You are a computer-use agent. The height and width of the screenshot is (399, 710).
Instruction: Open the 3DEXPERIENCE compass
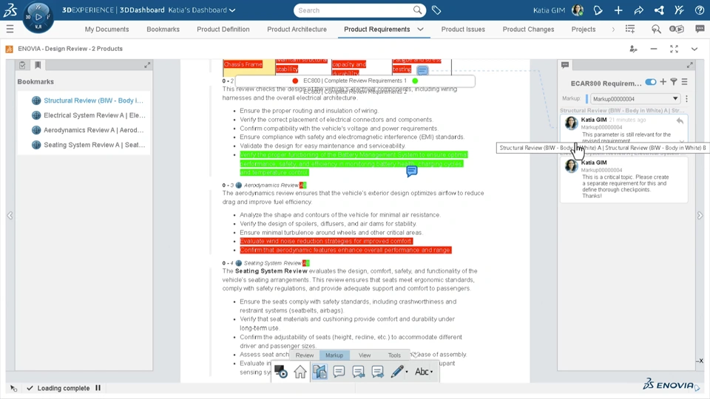pos(38,17)
